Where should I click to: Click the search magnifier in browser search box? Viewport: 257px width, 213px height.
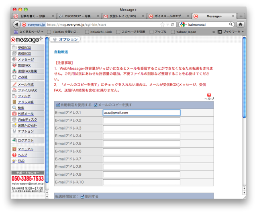tap(231, 24)
